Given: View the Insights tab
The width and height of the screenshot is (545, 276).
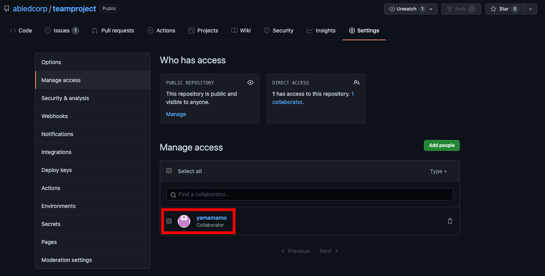Looking at the screenshot, I should tap(321, 30).
